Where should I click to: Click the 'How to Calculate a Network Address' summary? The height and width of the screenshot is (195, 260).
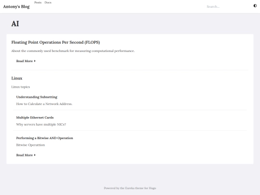coord(44,104)
